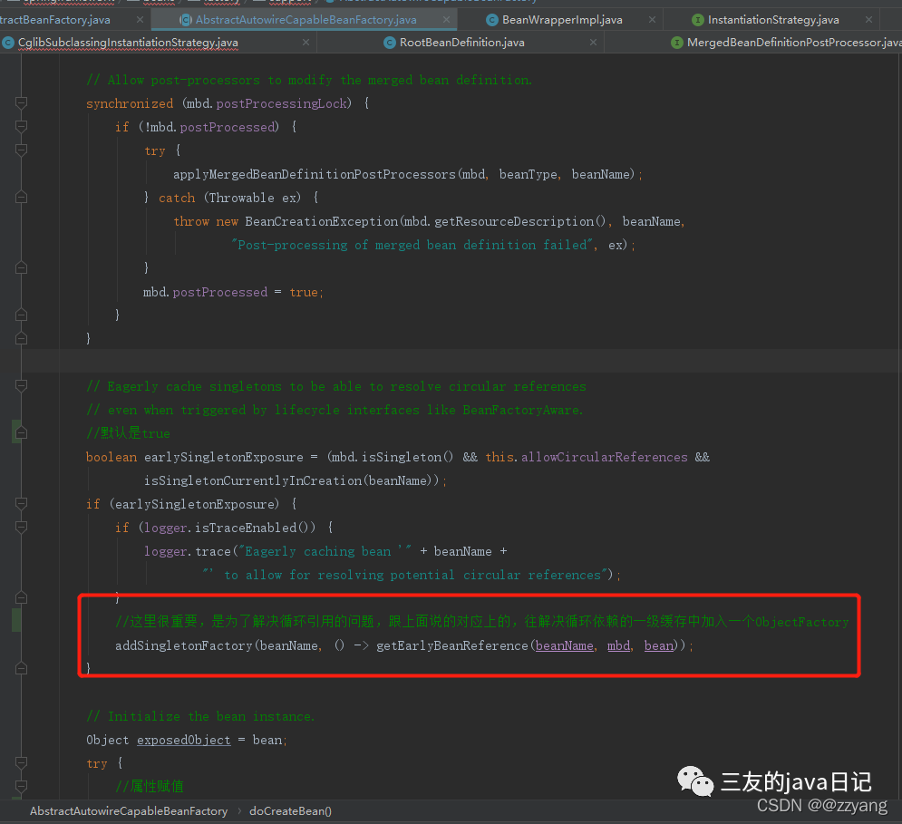Click applyMergedBeanDefinitionPostProcessors method call
902x824 pixels.
314,174
